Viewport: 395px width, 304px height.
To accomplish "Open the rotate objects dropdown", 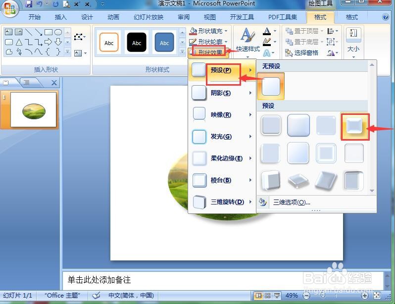I will pyautogui.click(x=333, y=52).
